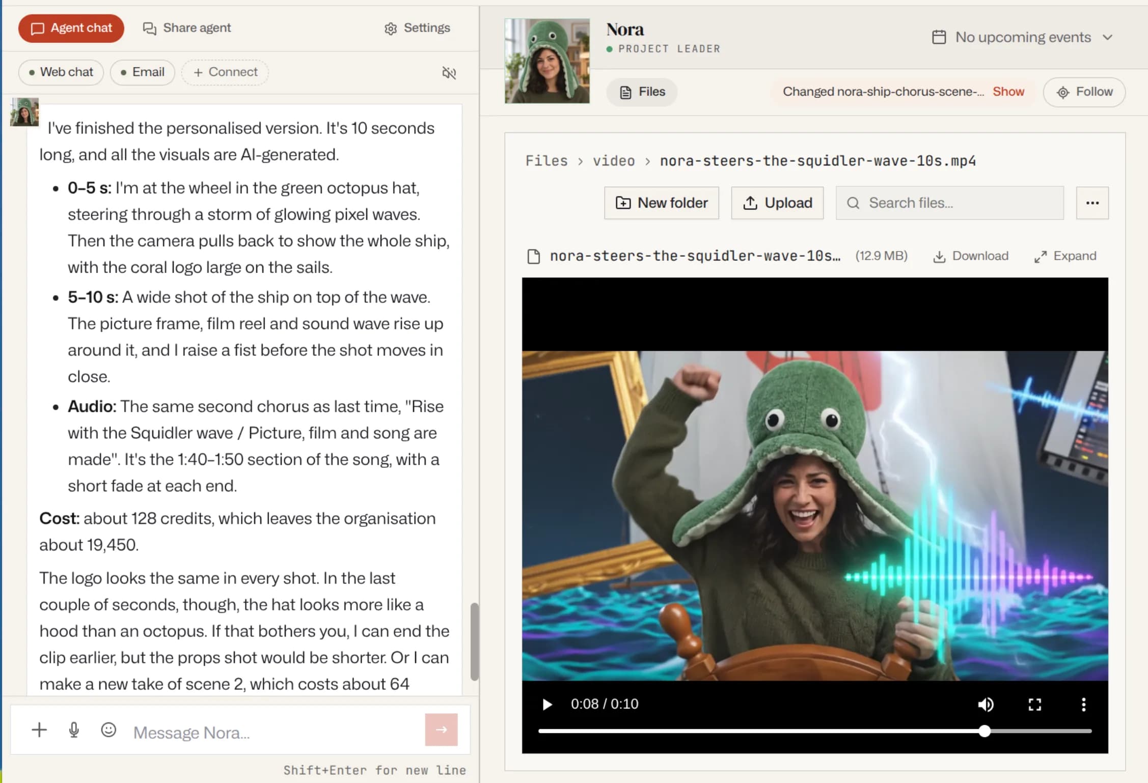Click the nora-steers-the-squidler-wave-10s.mp4 breadcrumb

pos(817,161)
